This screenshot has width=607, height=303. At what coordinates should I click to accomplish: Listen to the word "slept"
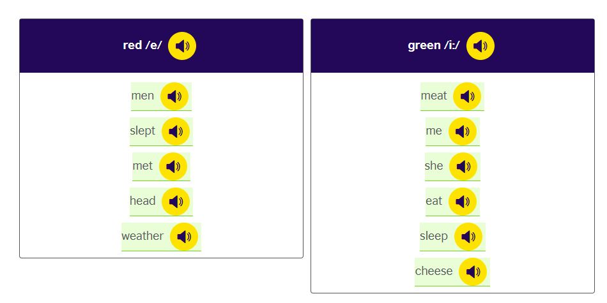coord(176,131)
